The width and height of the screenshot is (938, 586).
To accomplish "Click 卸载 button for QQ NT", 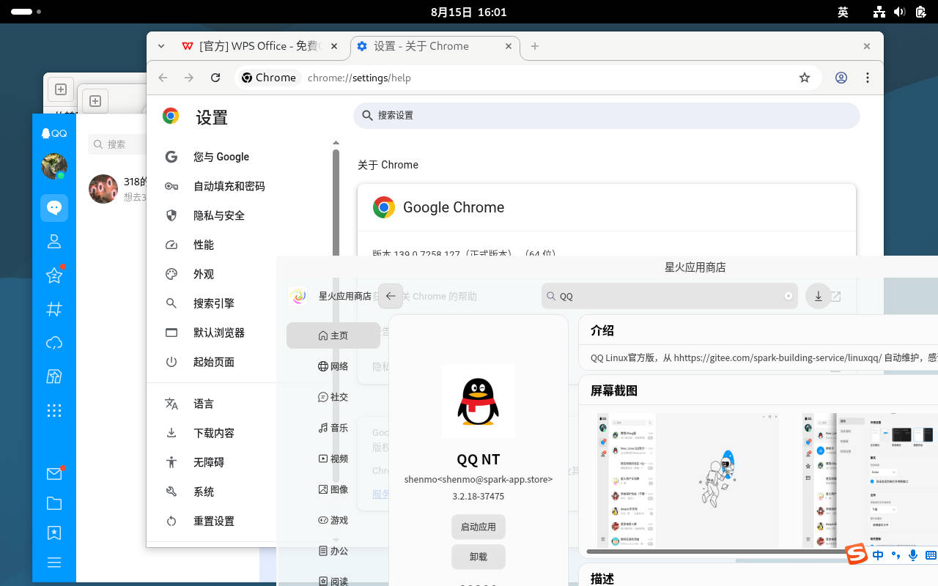I will pyautogui.click(x=479, y=557).
